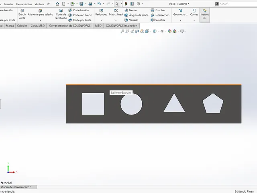
Task: Open Edit appearance colored sphere icon
Action: click(x=169, y=31)
